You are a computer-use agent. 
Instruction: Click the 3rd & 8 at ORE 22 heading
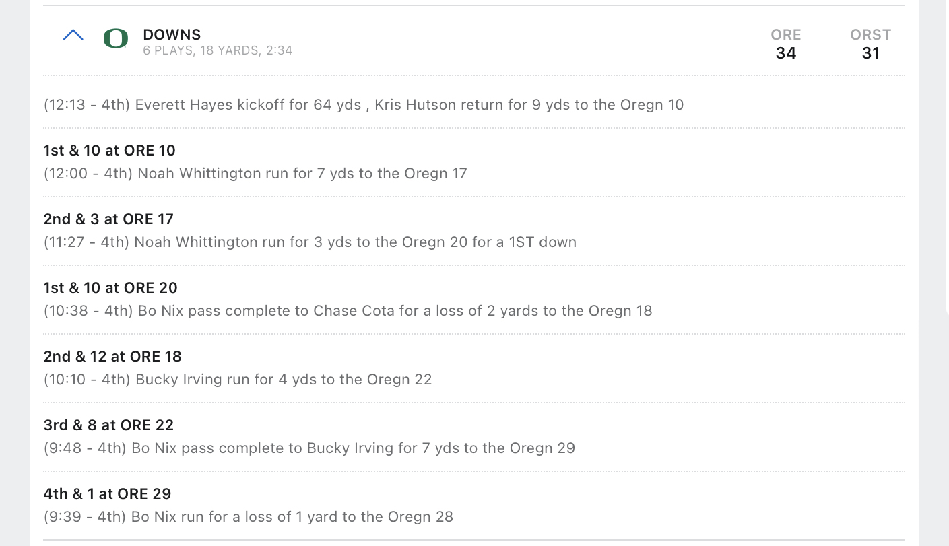click(x=108, y=425)
